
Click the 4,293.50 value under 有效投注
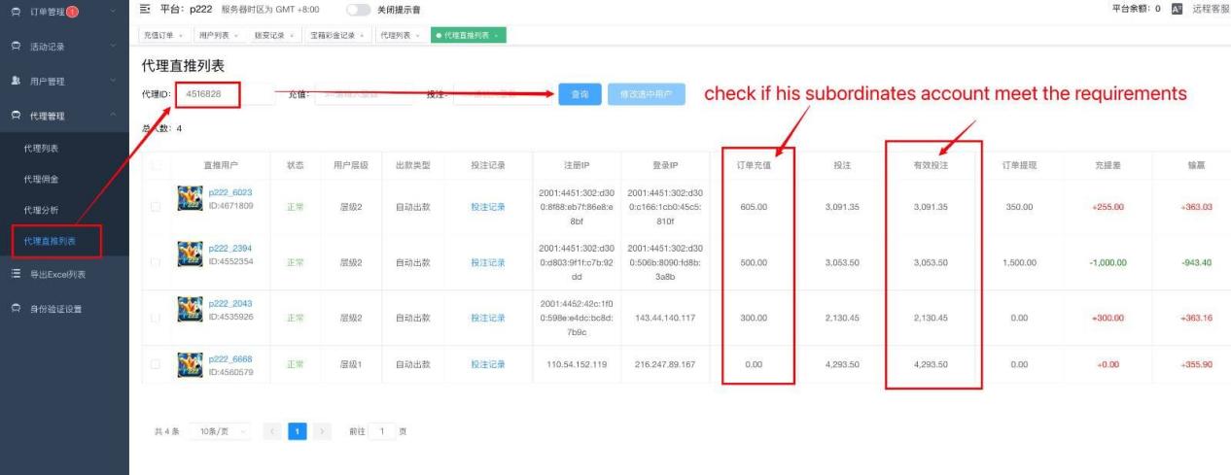pos(931,365)
